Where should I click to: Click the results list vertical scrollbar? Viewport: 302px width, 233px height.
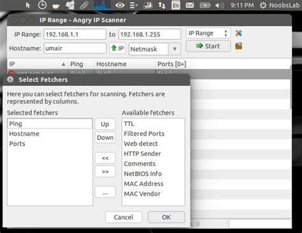pyautogui.click(x=291, y=87)
